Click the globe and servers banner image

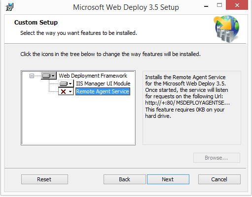click(226, 28)
